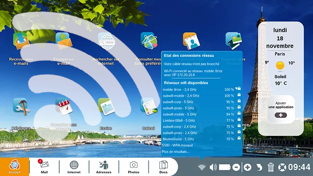Image resolution: width=313 pixels, height=176 pixels.
Task: Open Adresses in the bottom bar
Action: (104, 167)
